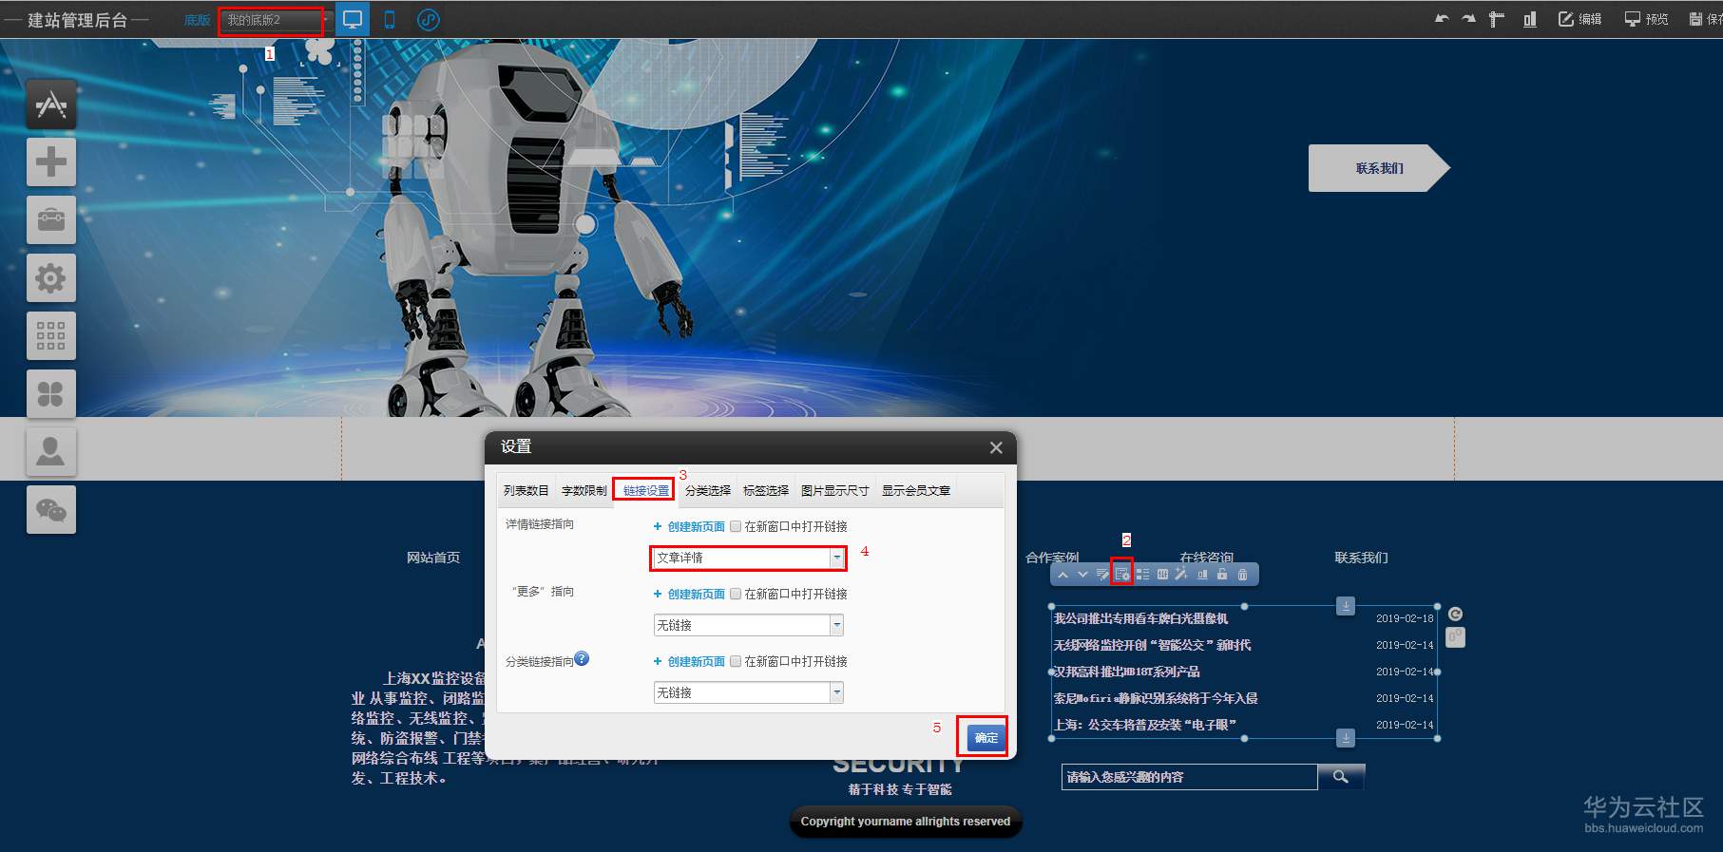Select the 链接设置 tab
The width and height of the screenshot is (1723, 852).
pos(646,490)
